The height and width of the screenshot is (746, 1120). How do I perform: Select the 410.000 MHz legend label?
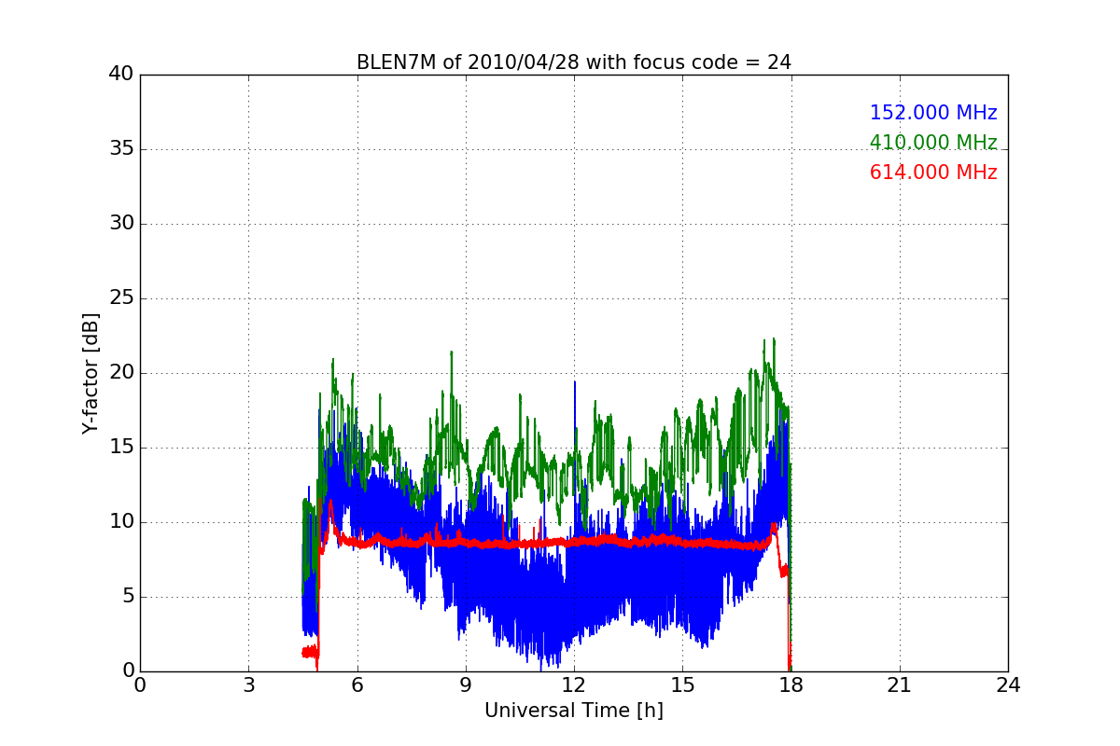933,143
